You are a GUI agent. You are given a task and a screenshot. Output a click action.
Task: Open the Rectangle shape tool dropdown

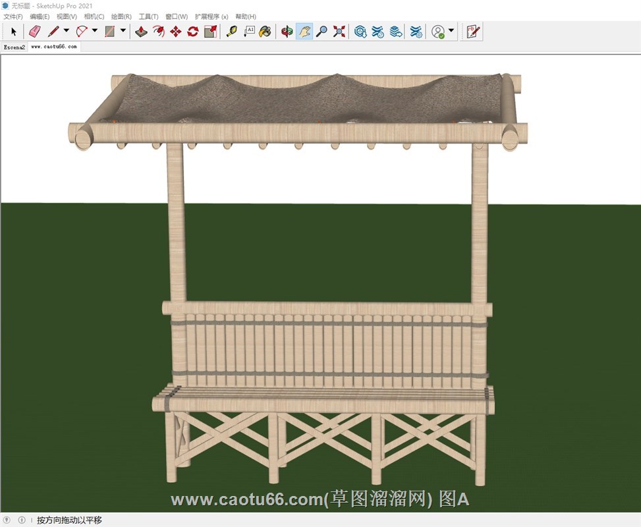[x=123, y=31]
